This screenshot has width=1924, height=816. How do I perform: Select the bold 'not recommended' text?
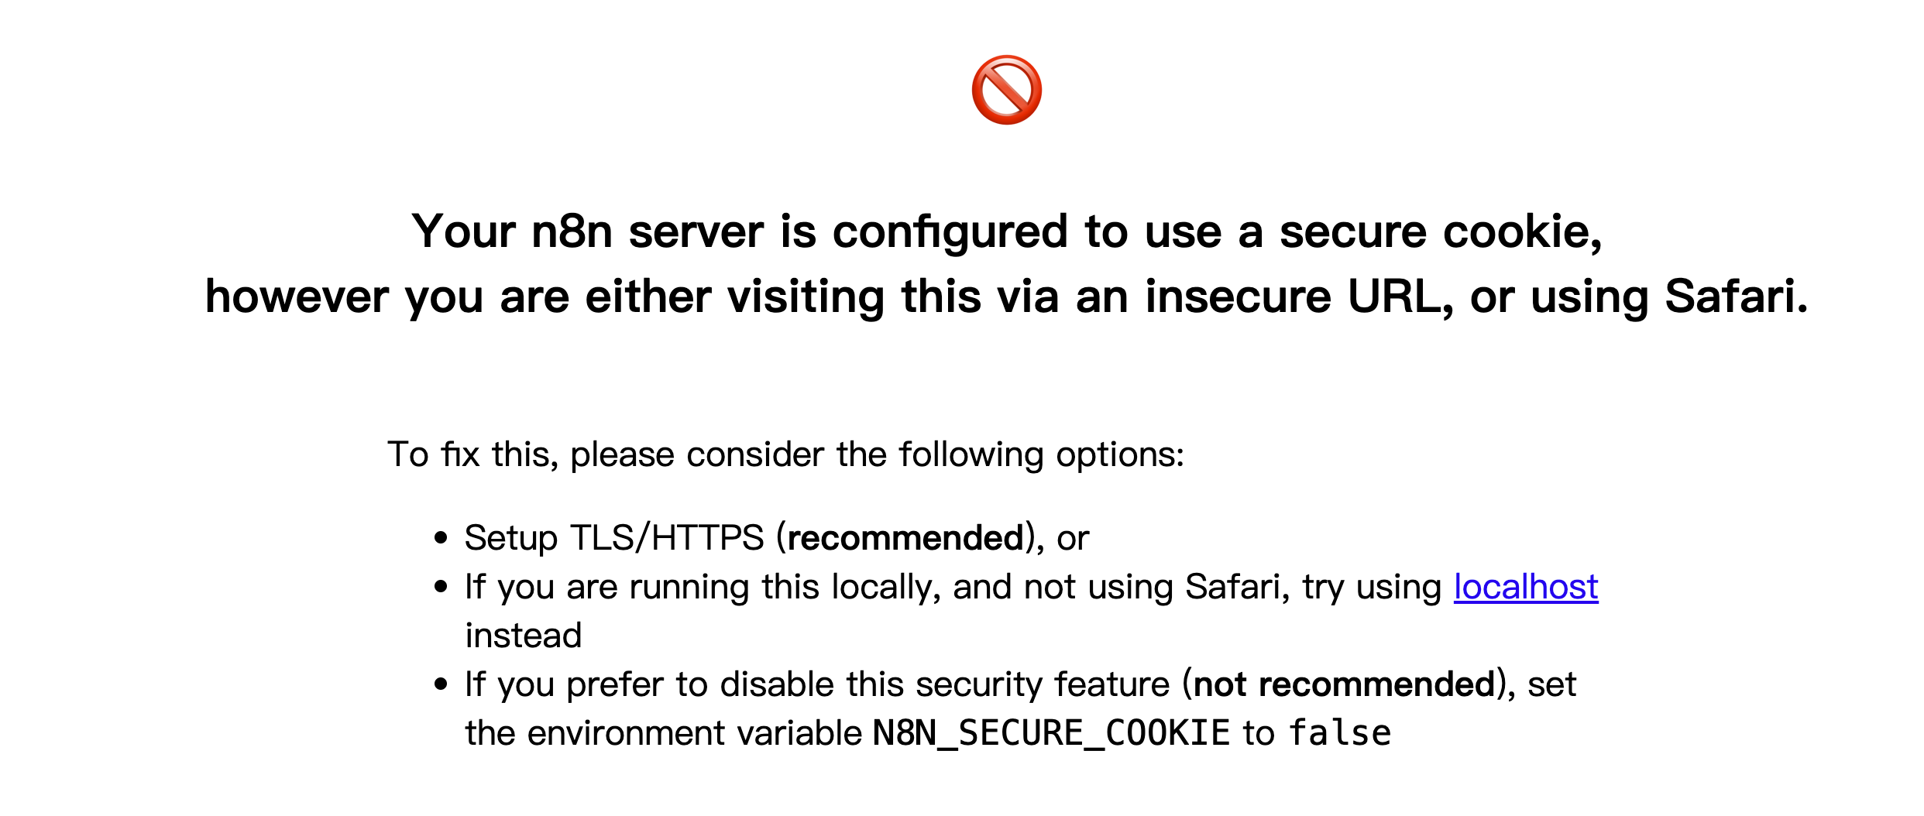[x=1344, y=684]
